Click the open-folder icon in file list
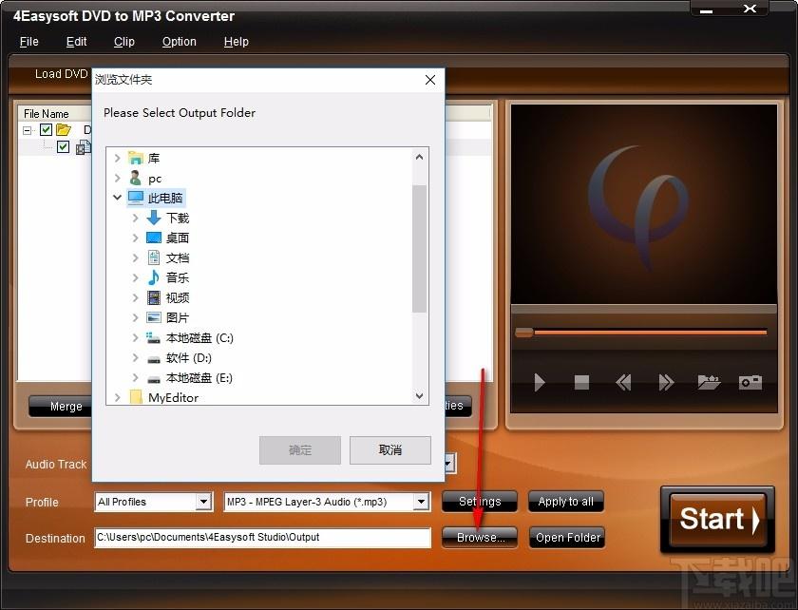798x610 pixels. [64, 129]
